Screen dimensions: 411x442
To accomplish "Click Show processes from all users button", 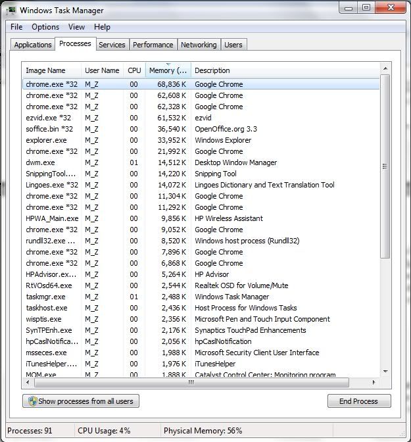I will point(81,401).
